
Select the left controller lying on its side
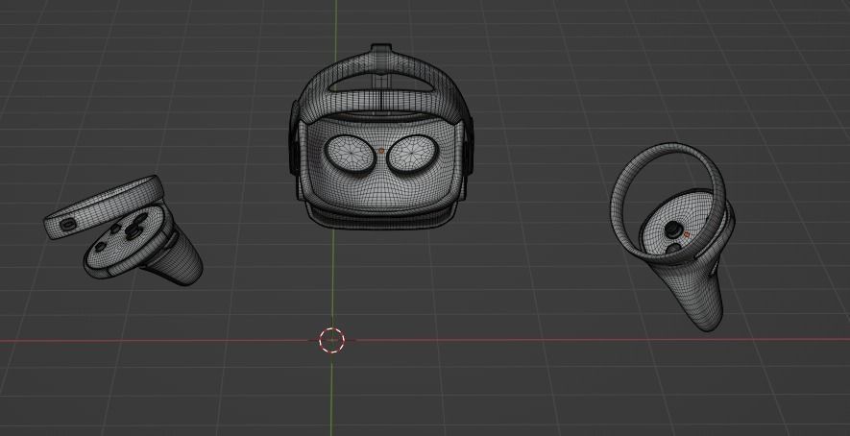point(124,230)
